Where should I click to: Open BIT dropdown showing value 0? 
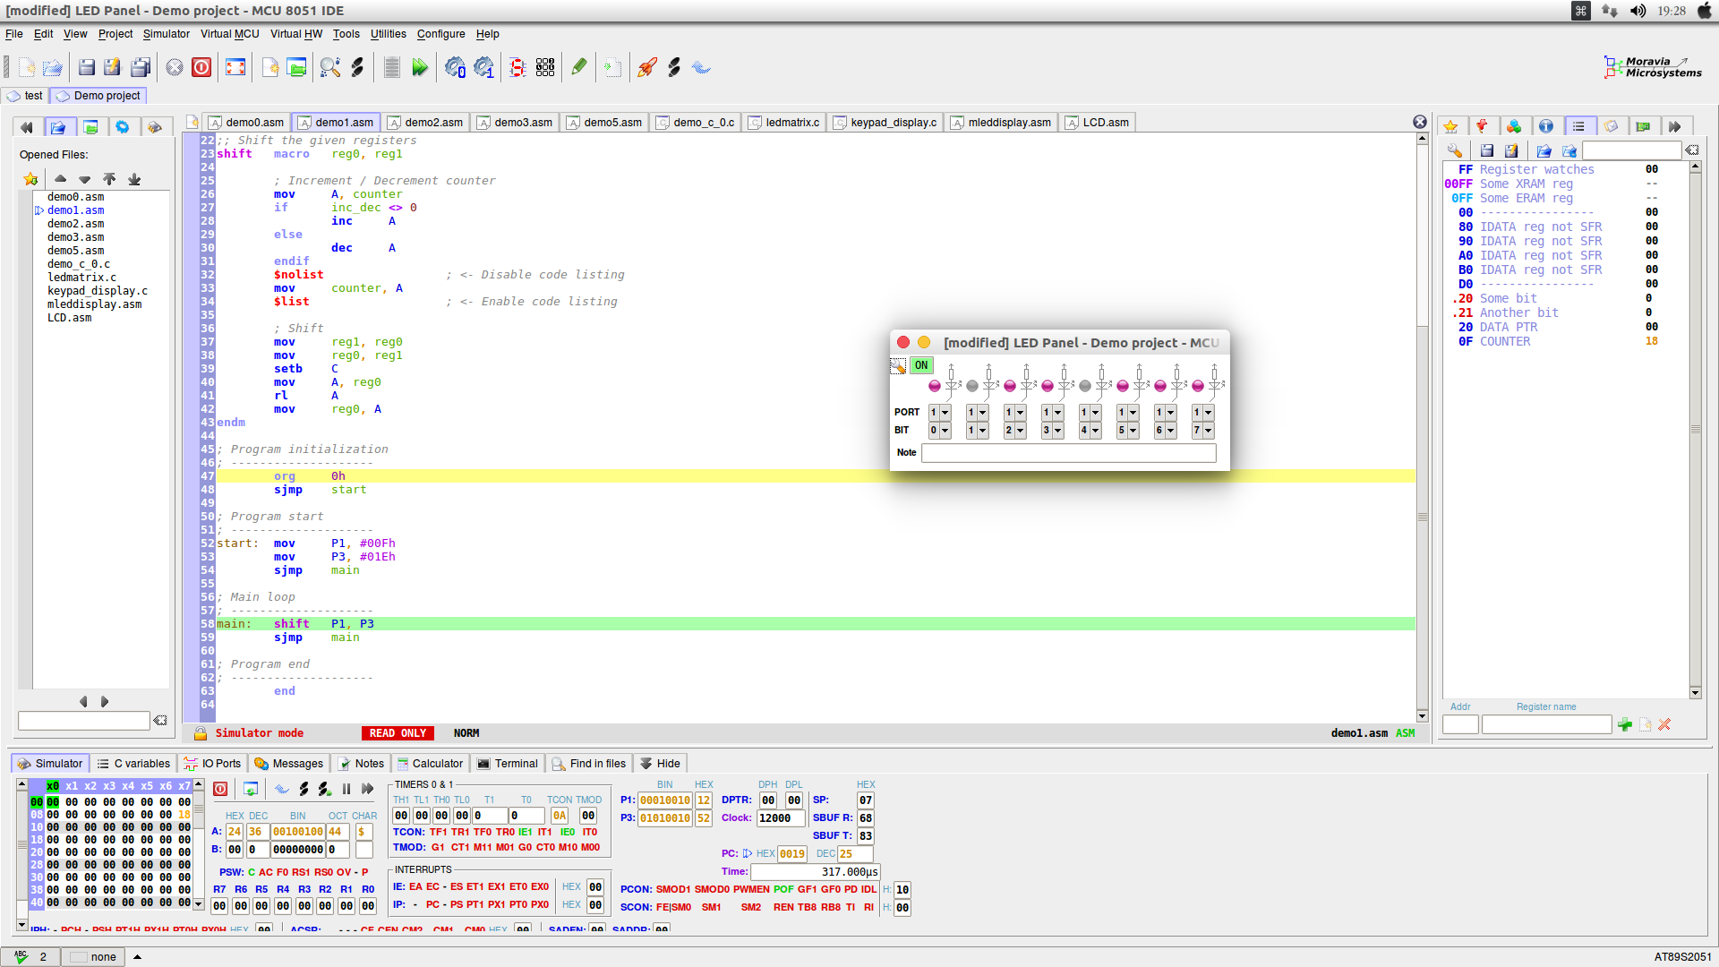coord(939,431)
